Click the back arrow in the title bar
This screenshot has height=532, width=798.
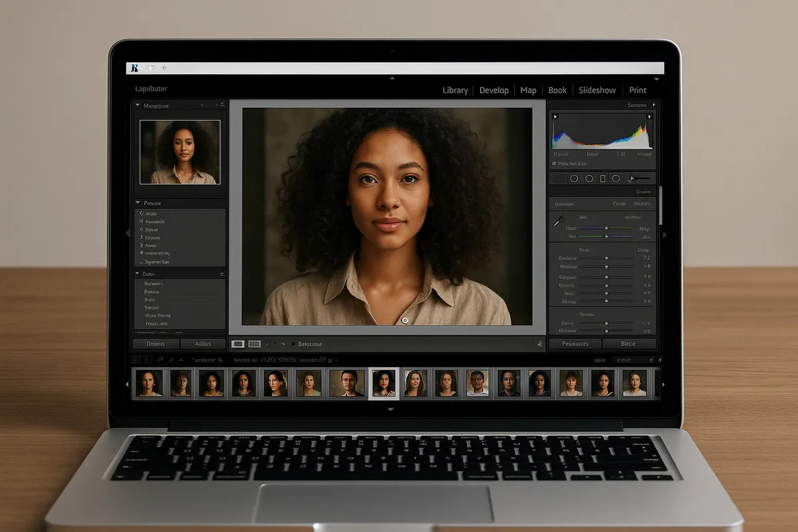coord(165,68)
